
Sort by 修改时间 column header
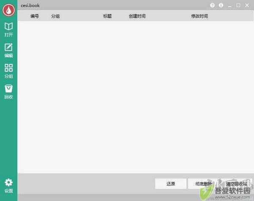[199, 16]
